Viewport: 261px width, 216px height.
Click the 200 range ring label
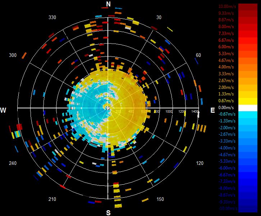point(118,111)
